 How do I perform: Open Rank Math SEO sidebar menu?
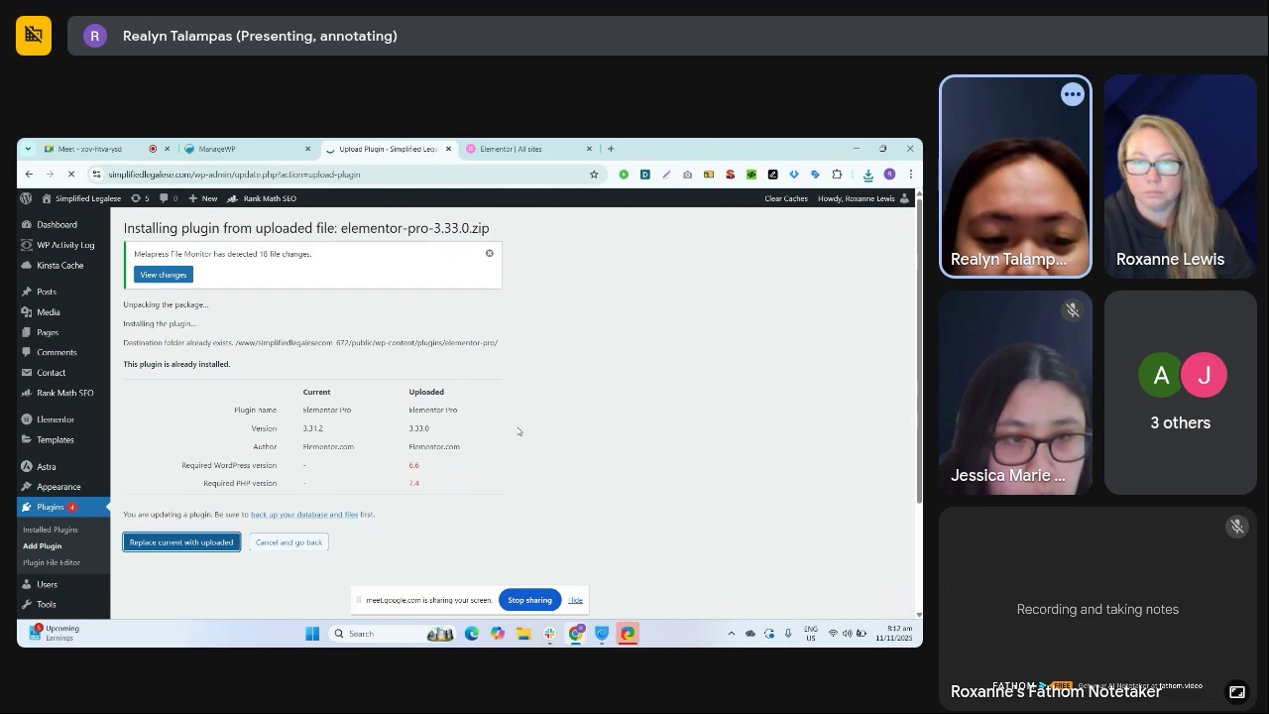pos(63,393)
